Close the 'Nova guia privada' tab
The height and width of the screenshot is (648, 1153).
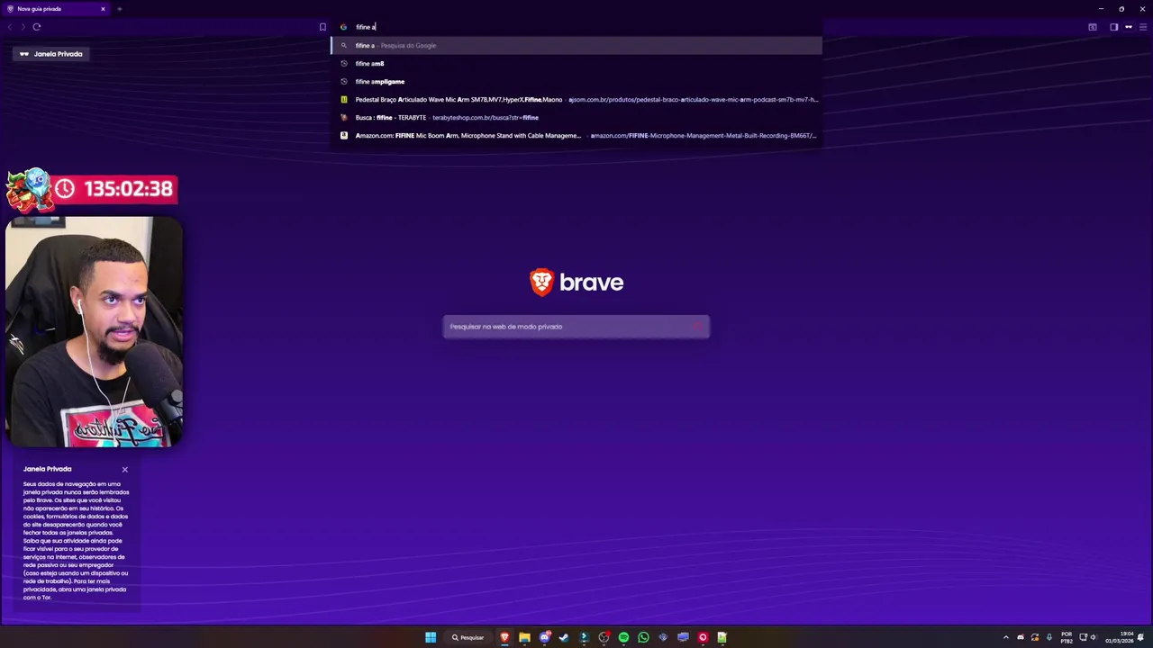point(103,9)
